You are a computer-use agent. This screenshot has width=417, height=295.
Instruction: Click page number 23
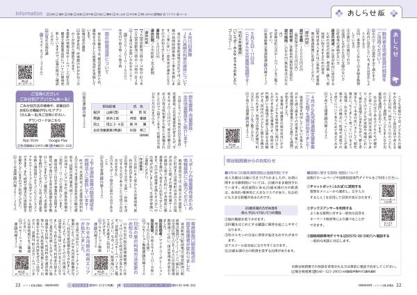pyautogui.click(x=17, y=285)
